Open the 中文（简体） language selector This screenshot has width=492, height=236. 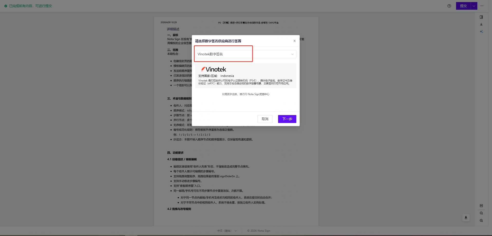[x=227, y=231]
